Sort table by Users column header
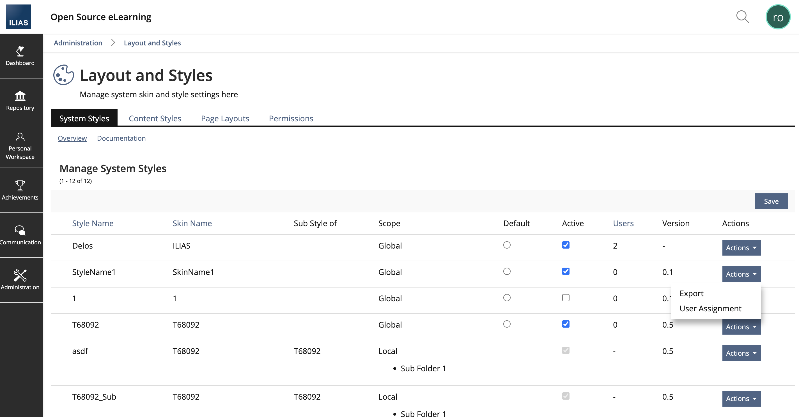Image resolution: width=799 pixels, height=417 pixels. 623,223
